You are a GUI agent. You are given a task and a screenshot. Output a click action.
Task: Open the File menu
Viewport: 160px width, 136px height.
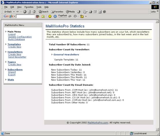point(6,7)
